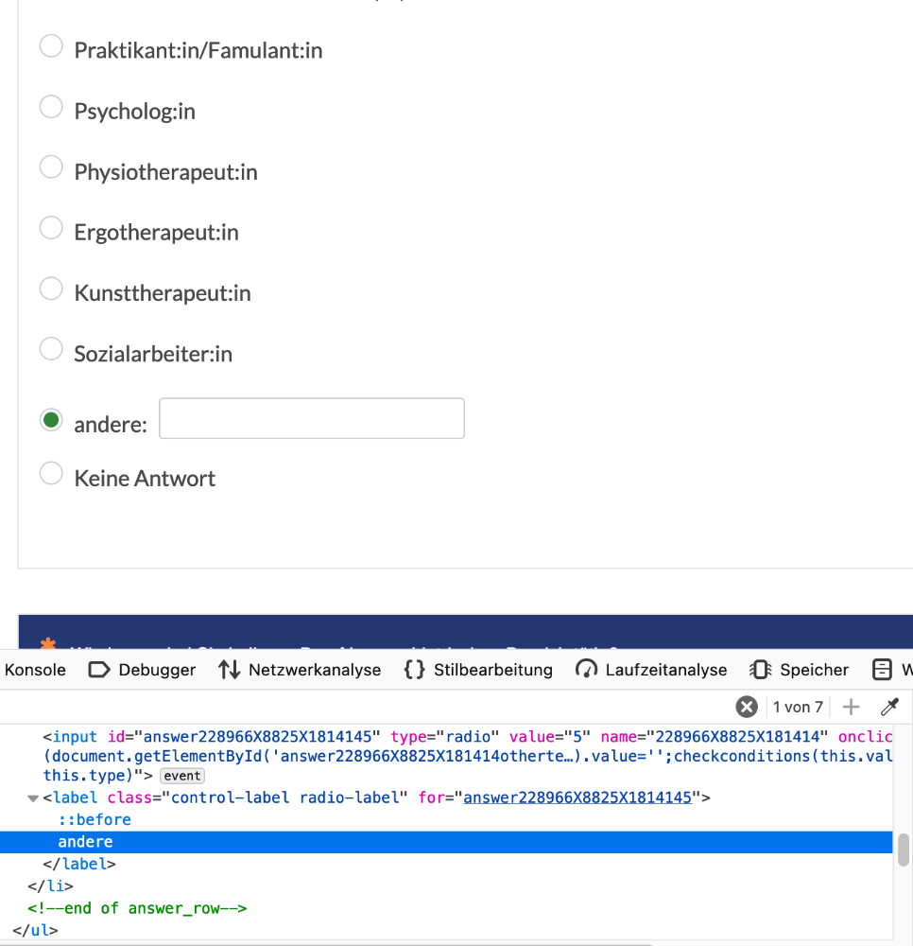This screenshot has width=913, height=946.
Task: Select the Praktikant:in/Famulant:in radio option
Action: click(x=51, y=46)
